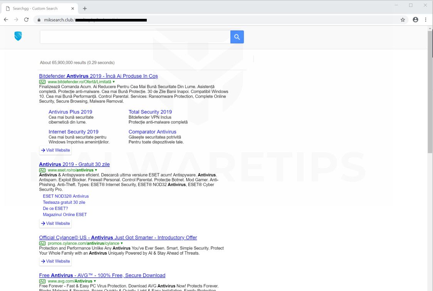433x291 pixels.
Task: Minimize the browser window
Action: tap(396, 5)
